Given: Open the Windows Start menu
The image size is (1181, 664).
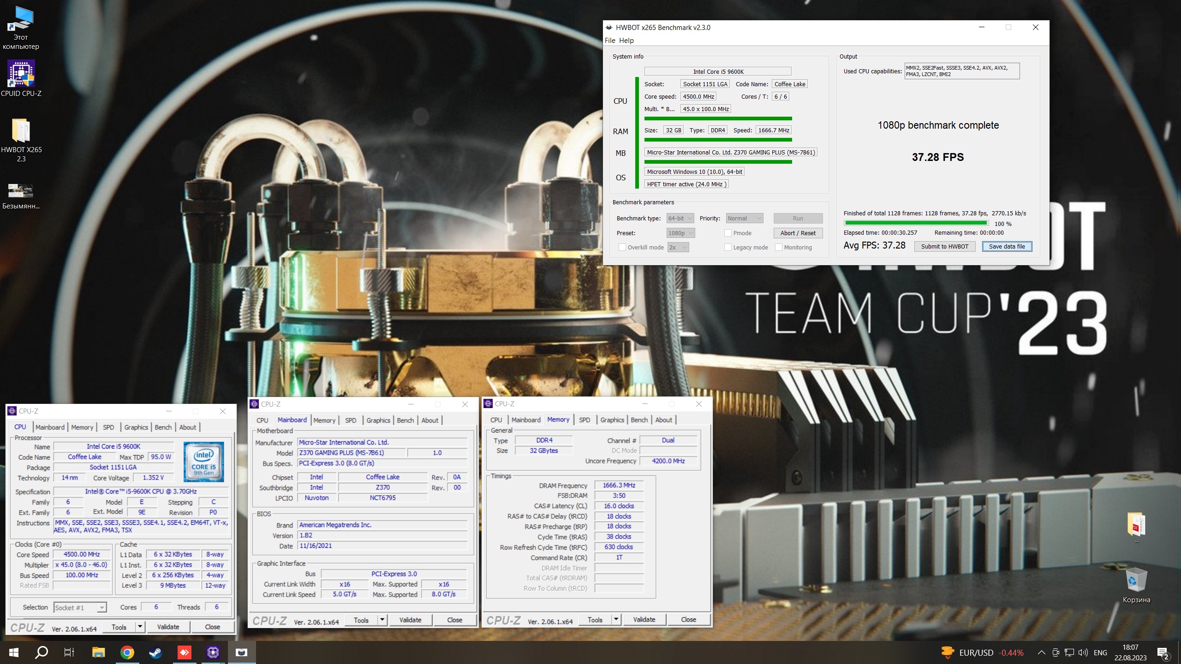Looking at the screenshot, I should pyautogui.click(x=14, y=652).
